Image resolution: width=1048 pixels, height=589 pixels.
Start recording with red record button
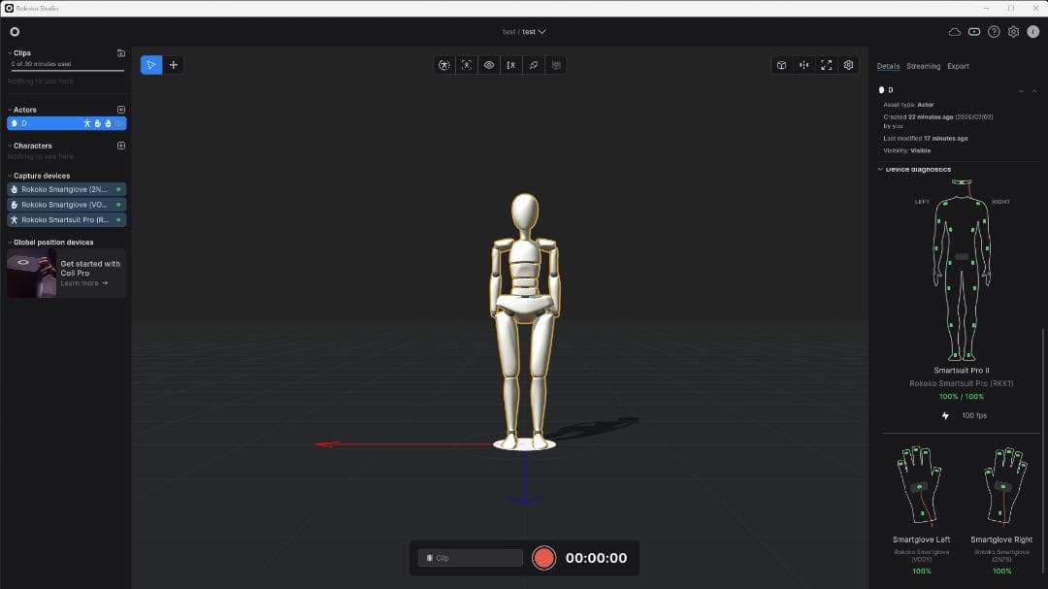(543, 558)
